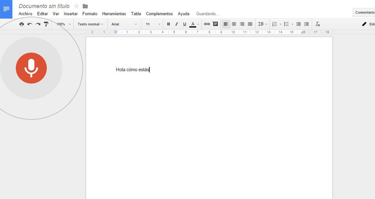The height and width of the screenshot is (199, 375).
Task: Redo the last action
Action: coord(38,24)
